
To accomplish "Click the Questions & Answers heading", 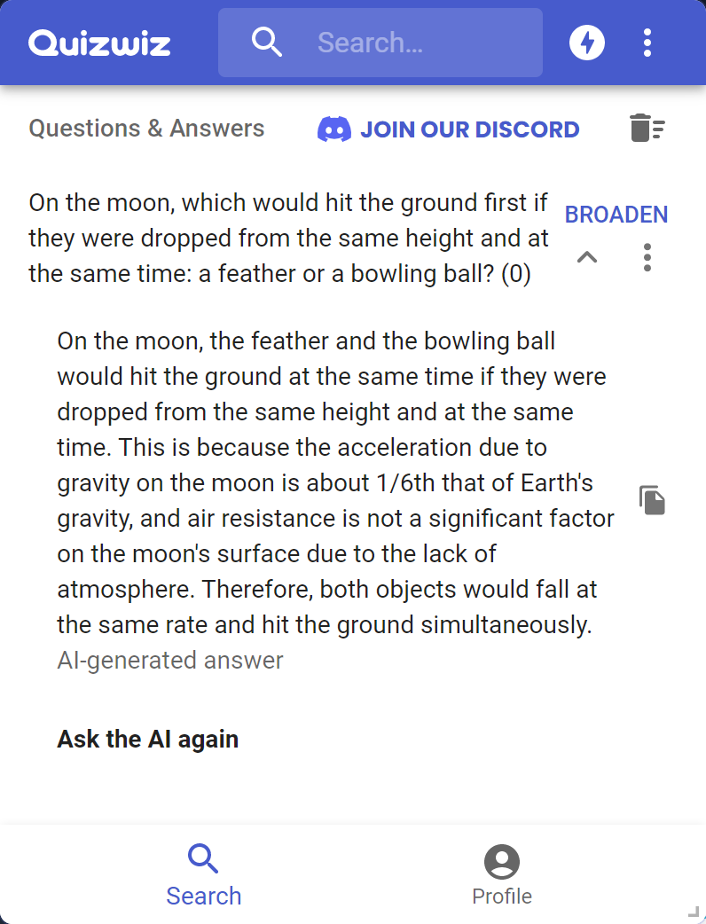I will tap(147, 129).
